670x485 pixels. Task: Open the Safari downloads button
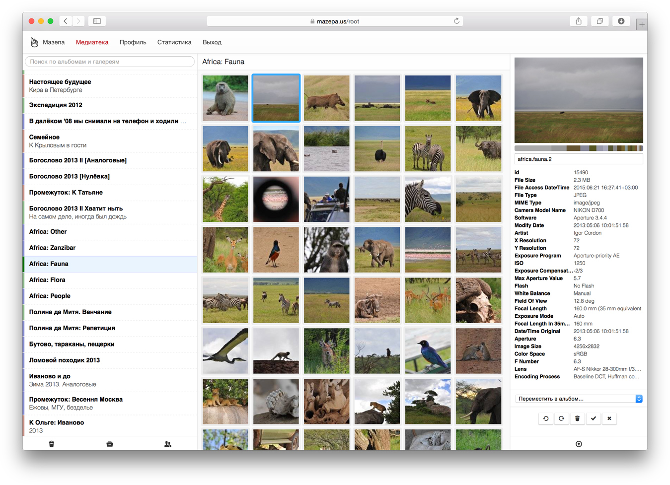point(621,21)
